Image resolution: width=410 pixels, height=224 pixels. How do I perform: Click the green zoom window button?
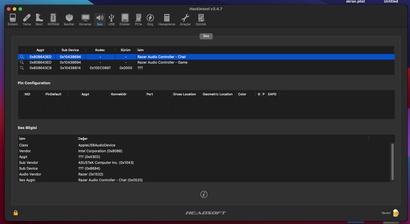[x=20, y=9]
